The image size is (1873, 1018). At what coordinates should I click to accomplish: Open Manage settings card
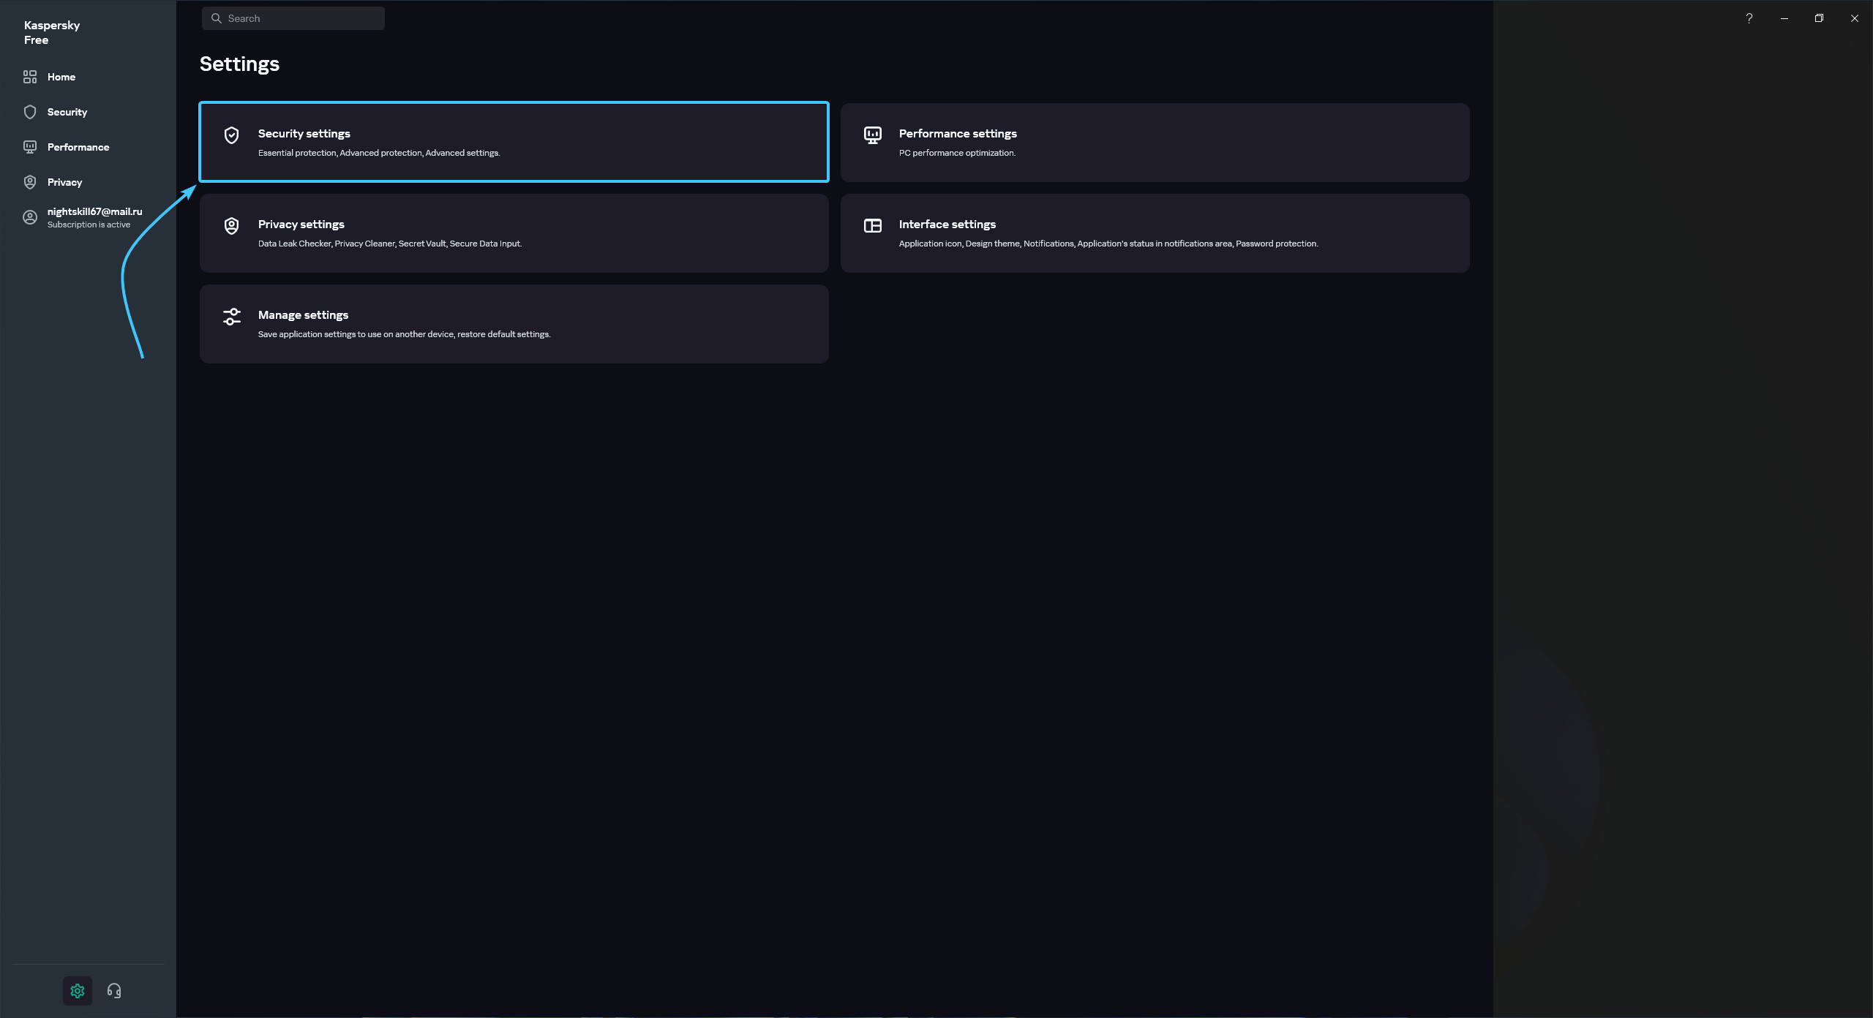[x=514, y=323]
